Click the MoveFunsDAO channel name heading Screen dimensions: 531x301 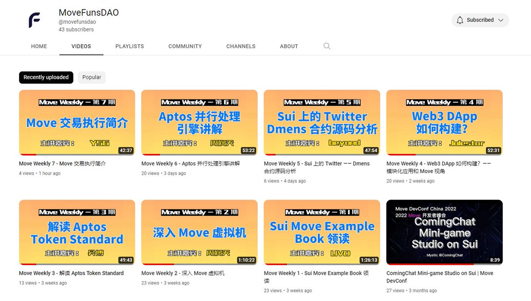coord(88,12)
